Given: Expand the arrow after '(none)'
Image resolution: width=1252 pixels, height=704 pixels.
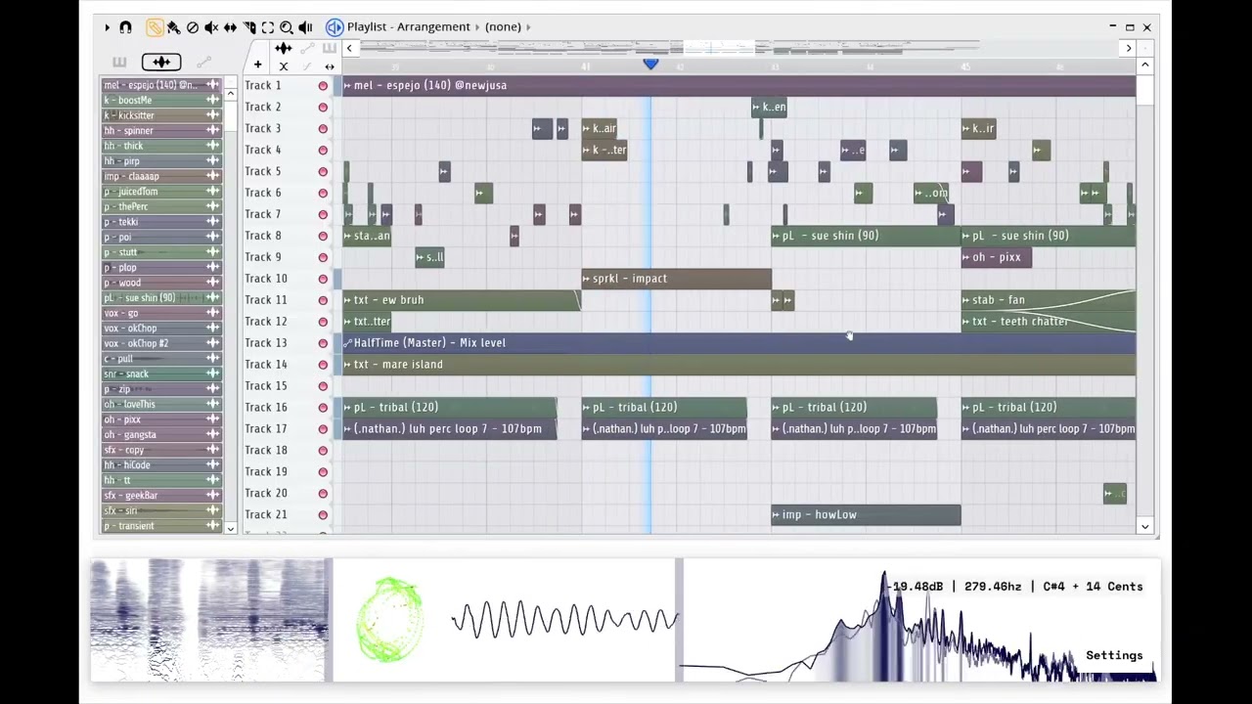Looking at the screenshot, I should (529, 27).
